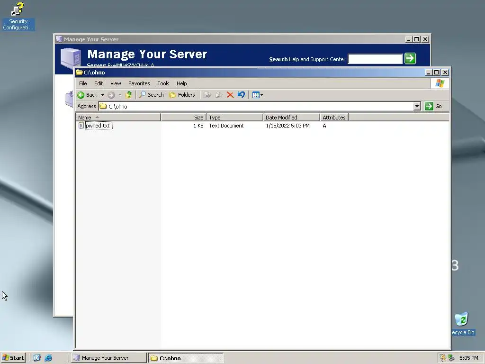Click the system tray clock 5:05 PM
Image resolution: width=485 pixels, height=364 pixels.
pos(468,358)
